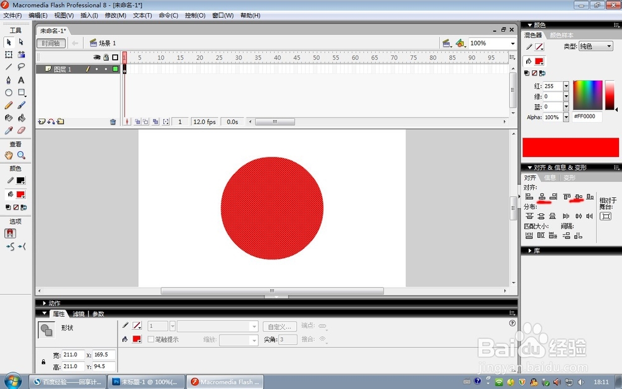622x389 pixels.
Task: Click the toolbar stroke color swatch
Action: click(x=21, y=180)
